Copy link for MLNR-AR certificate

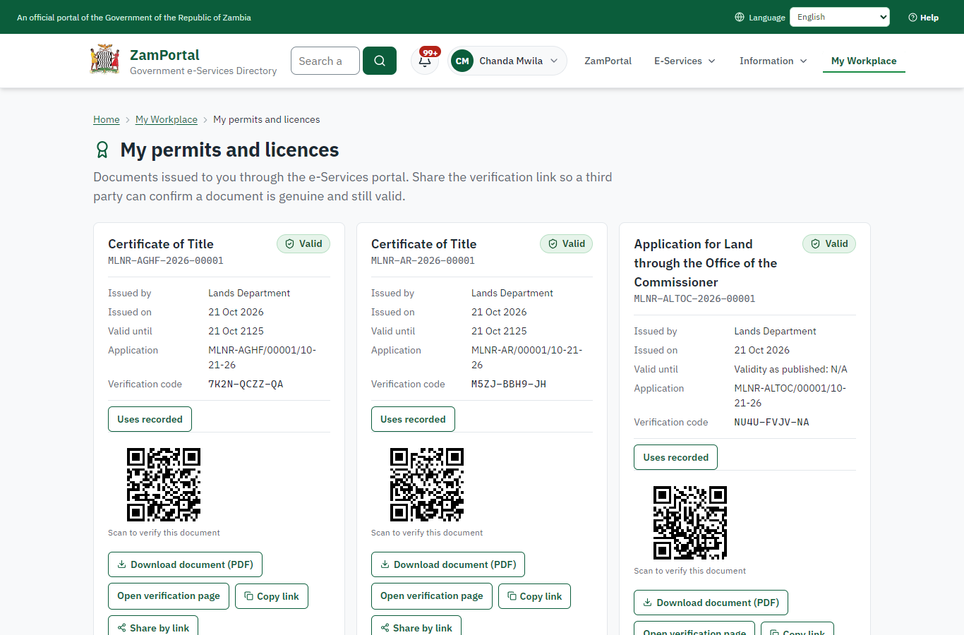(534, 596)
